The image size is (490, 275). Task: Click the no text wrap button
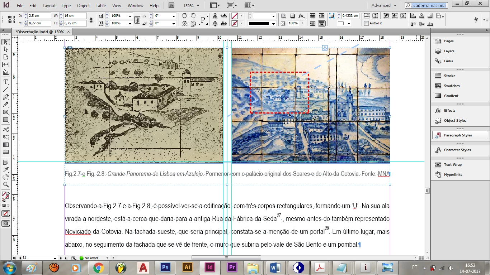click(313, 16)
